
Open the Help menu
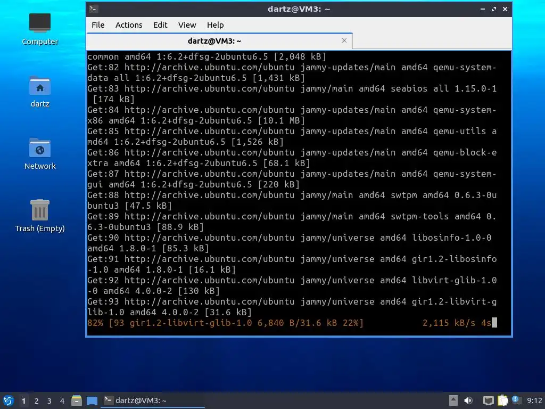point(215,25)
